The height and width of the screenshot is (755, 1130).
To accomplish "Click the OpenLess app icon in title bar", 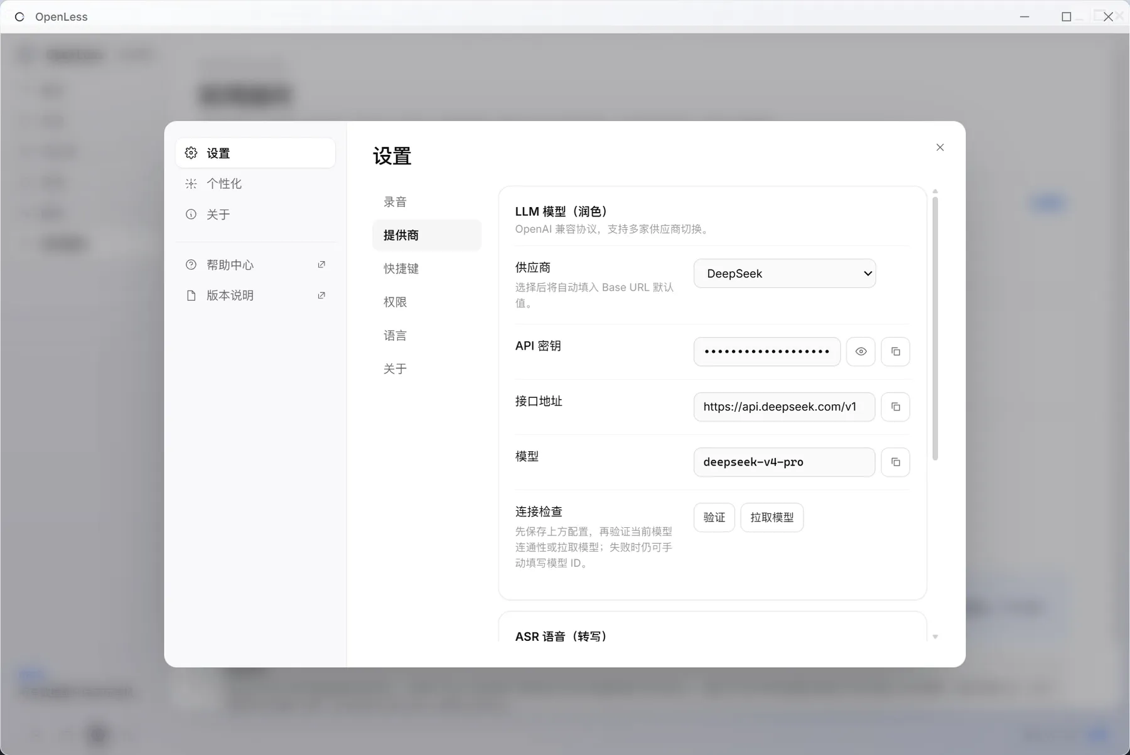I will [x=19, y=17].
